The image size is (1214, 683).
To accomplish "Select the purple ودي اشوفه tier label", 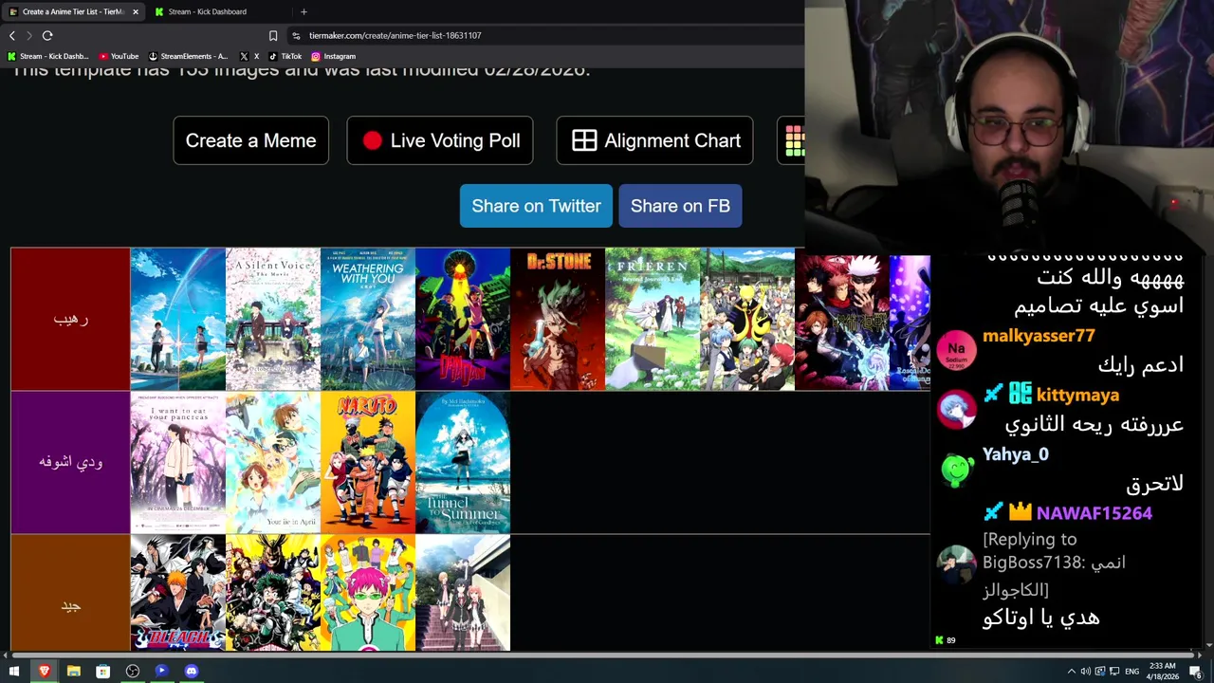I will click(x=70, y=462).
